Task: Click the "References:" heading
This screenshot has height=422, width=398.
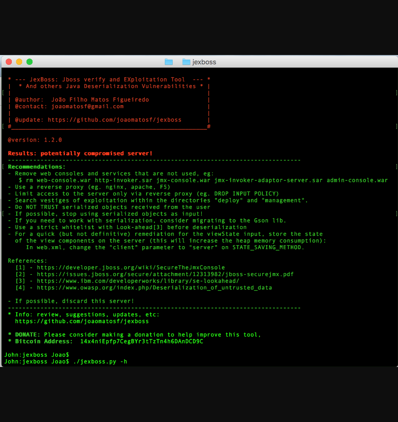Action: [x=28, y=261]
